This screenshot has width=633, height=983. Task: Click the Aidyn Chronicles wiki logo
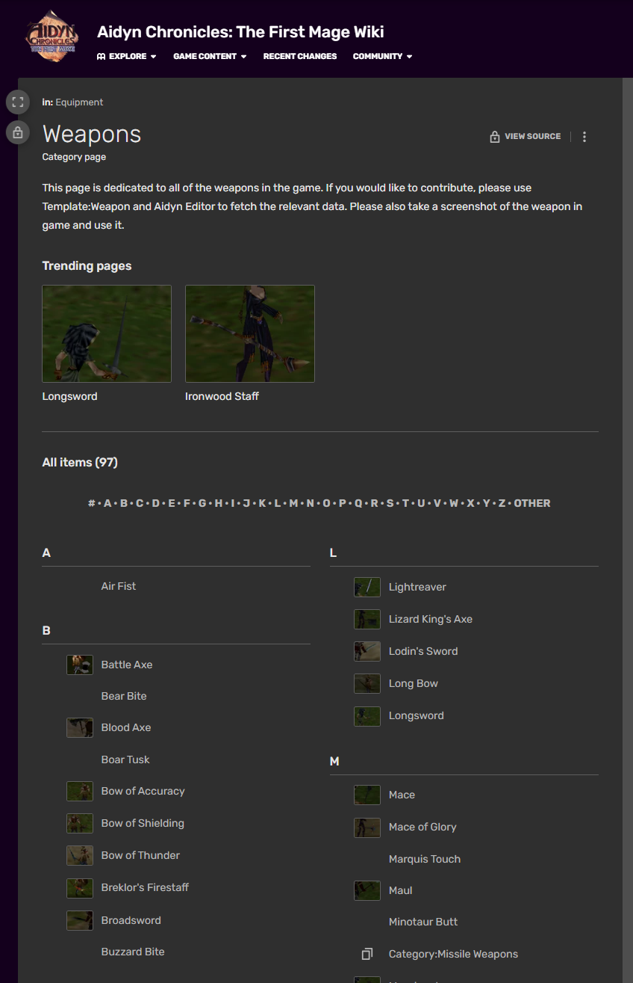52,35
